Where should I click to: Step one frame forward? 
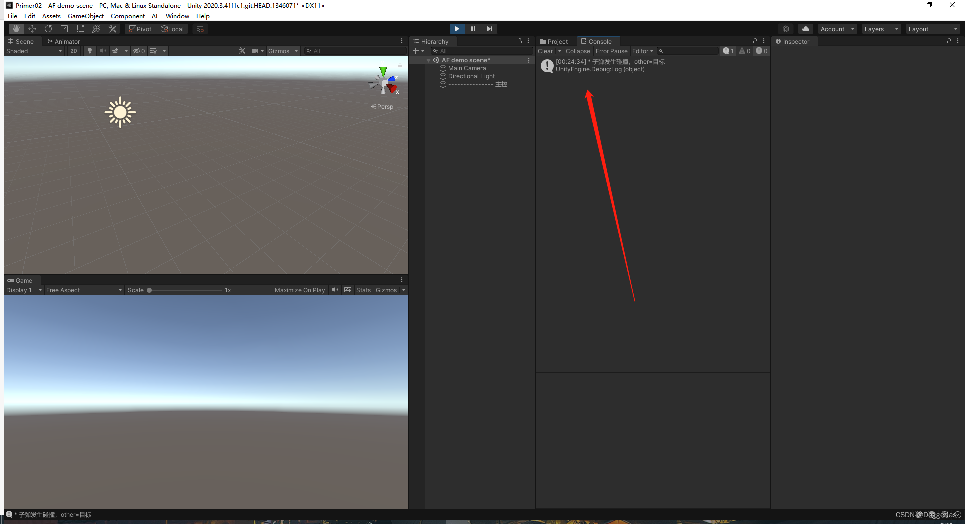(490, 29)
